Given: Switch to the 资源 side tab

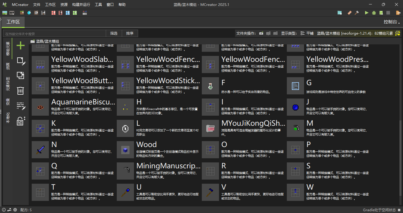Looking at the screenshot, I should (8, 66).
